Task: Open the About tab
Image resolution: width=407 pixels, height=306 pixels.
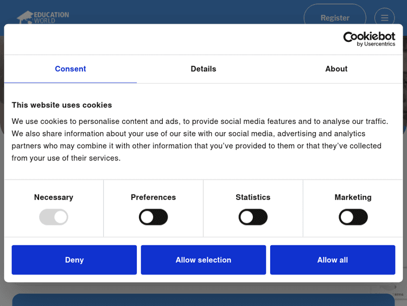Action: click(x=336, y=69)
